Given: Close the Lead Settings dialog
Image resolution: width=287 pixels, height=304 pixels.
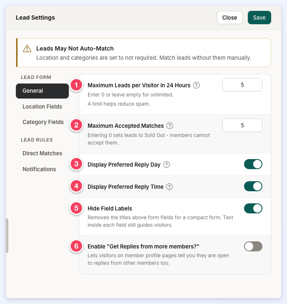Looking at the screenshot, I should [230, 18].
